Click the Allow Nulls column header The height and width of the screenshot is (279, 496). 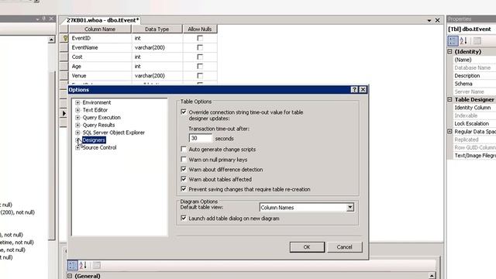pyautogui.click(x=200, y=29)
